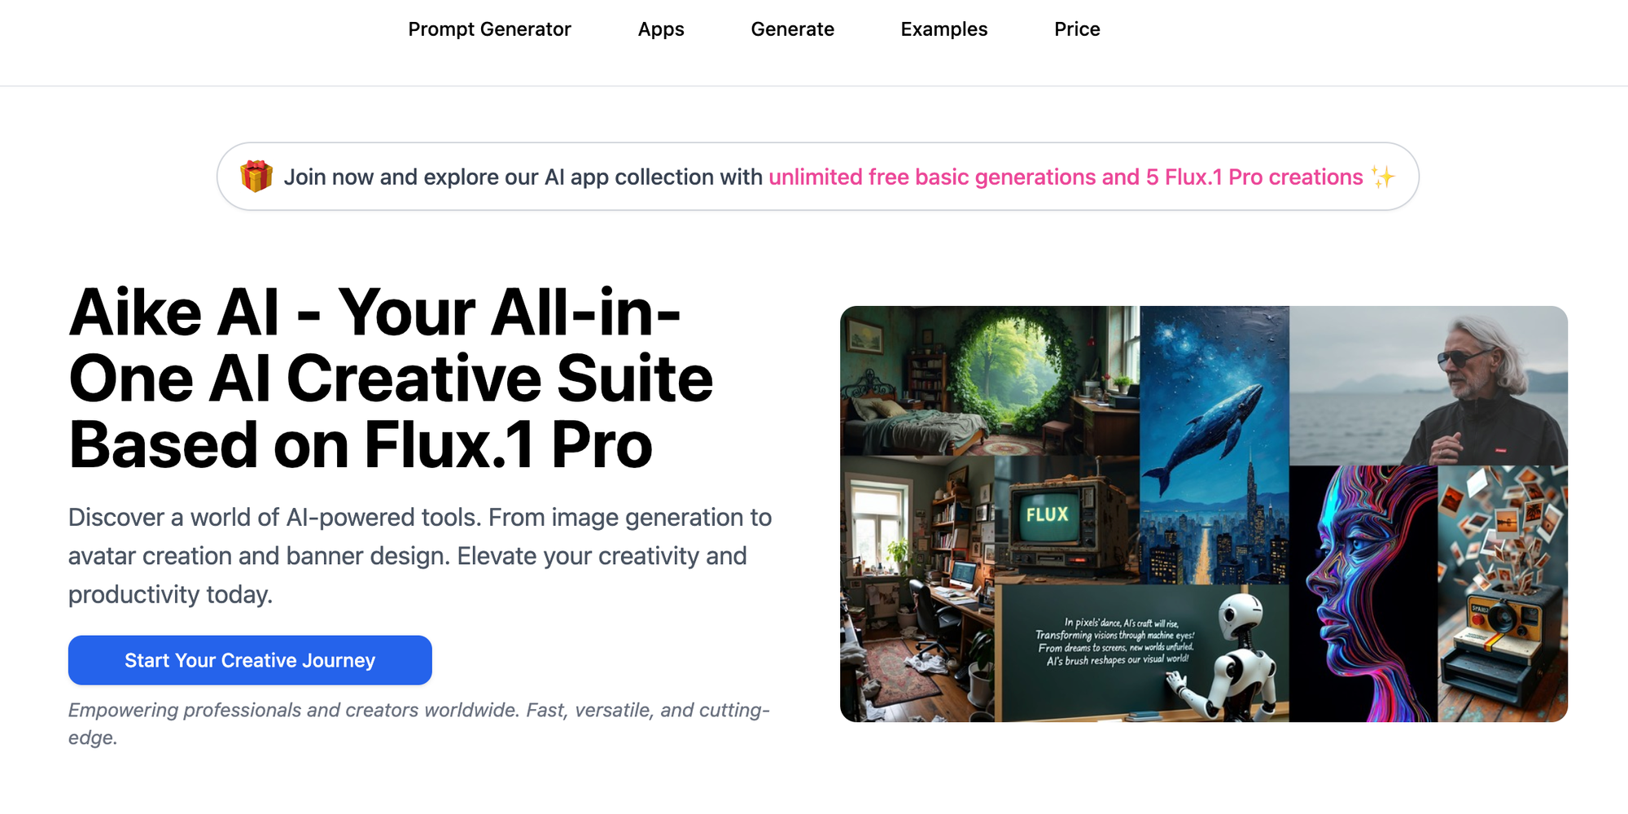View the Examples page
Image resolution: width=1628 pixels, height=814 pixels.
(943, 29)
